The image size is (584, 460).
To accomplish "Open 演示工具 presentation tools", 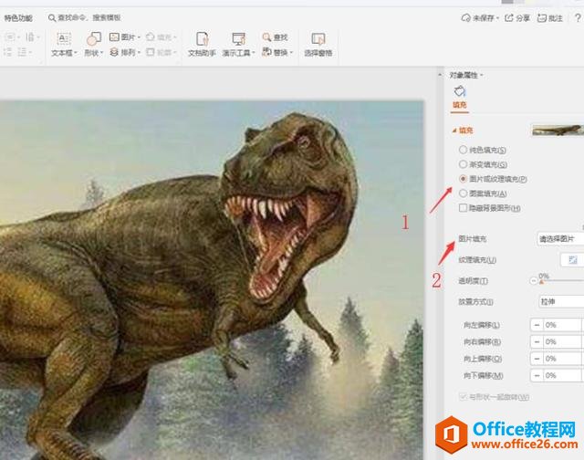I will 238,45.
